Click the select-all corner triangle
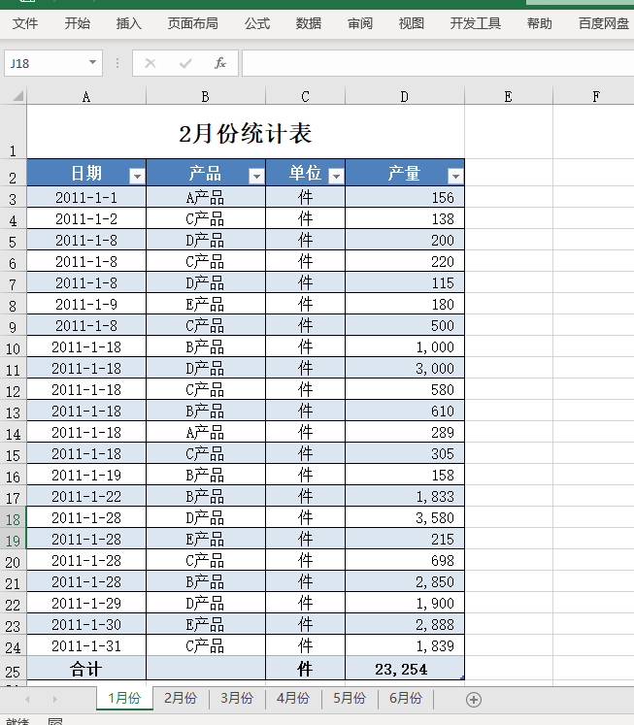The height and width of the screenshot is (725, 634). [18, 96]
